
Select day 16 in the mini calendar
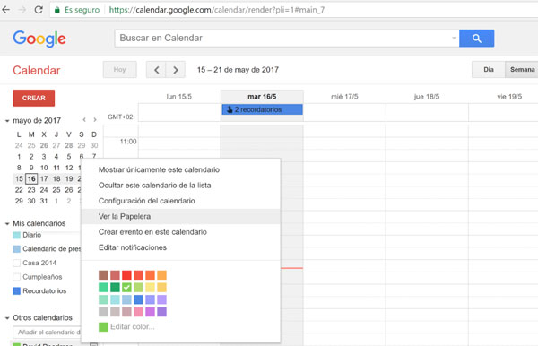click(31, 178)
